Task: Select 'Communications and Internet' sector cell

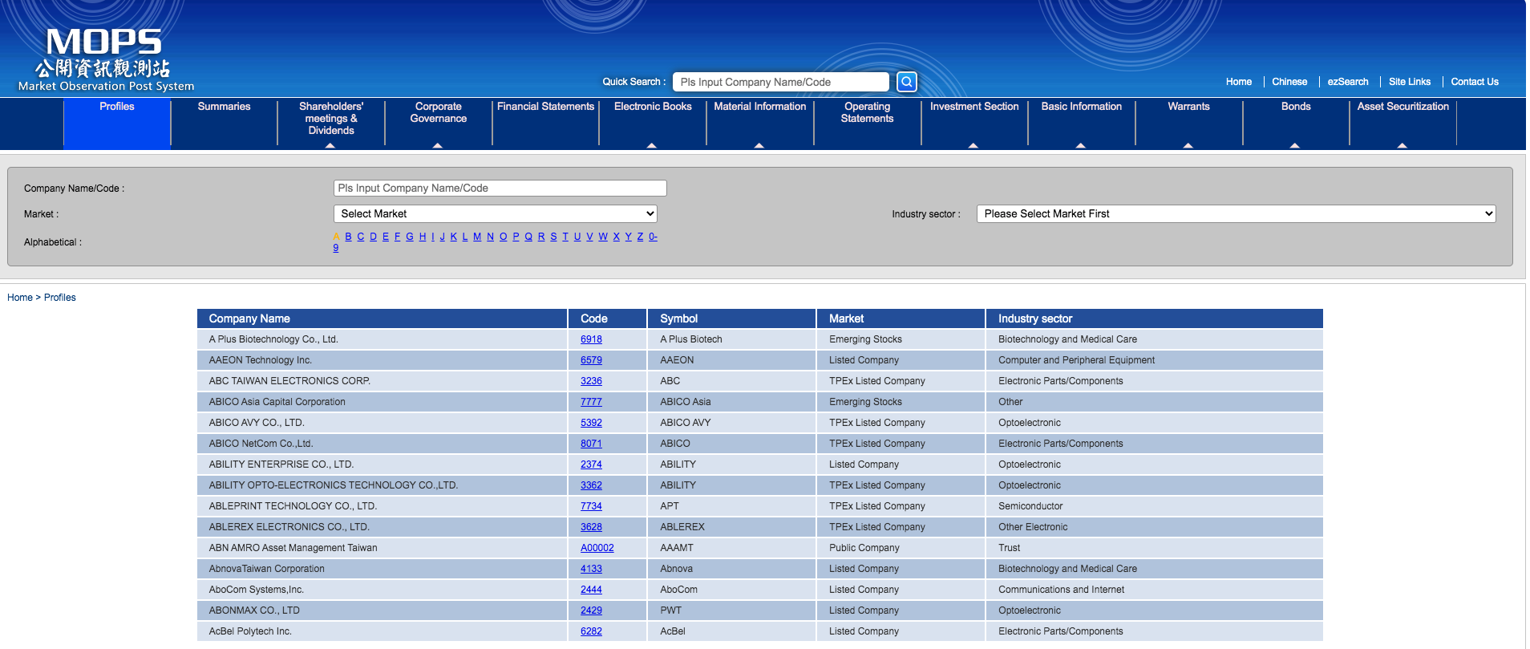Action: [1154, 590]
